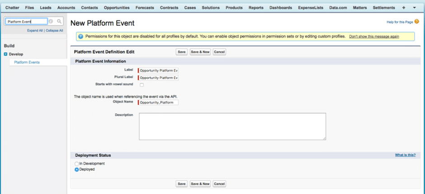Toggle the Starts with vowel sound checkbox

coord(142,85)
